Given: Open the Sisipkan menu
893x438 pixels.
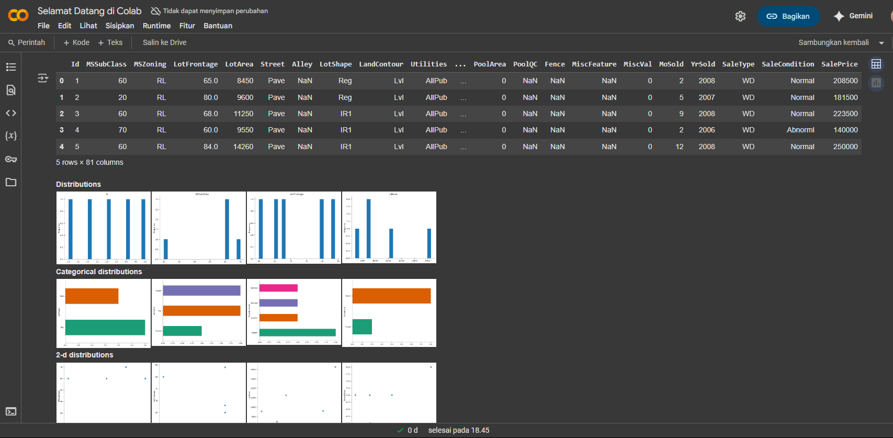Looking at the screenshot, I should [120, 26].
